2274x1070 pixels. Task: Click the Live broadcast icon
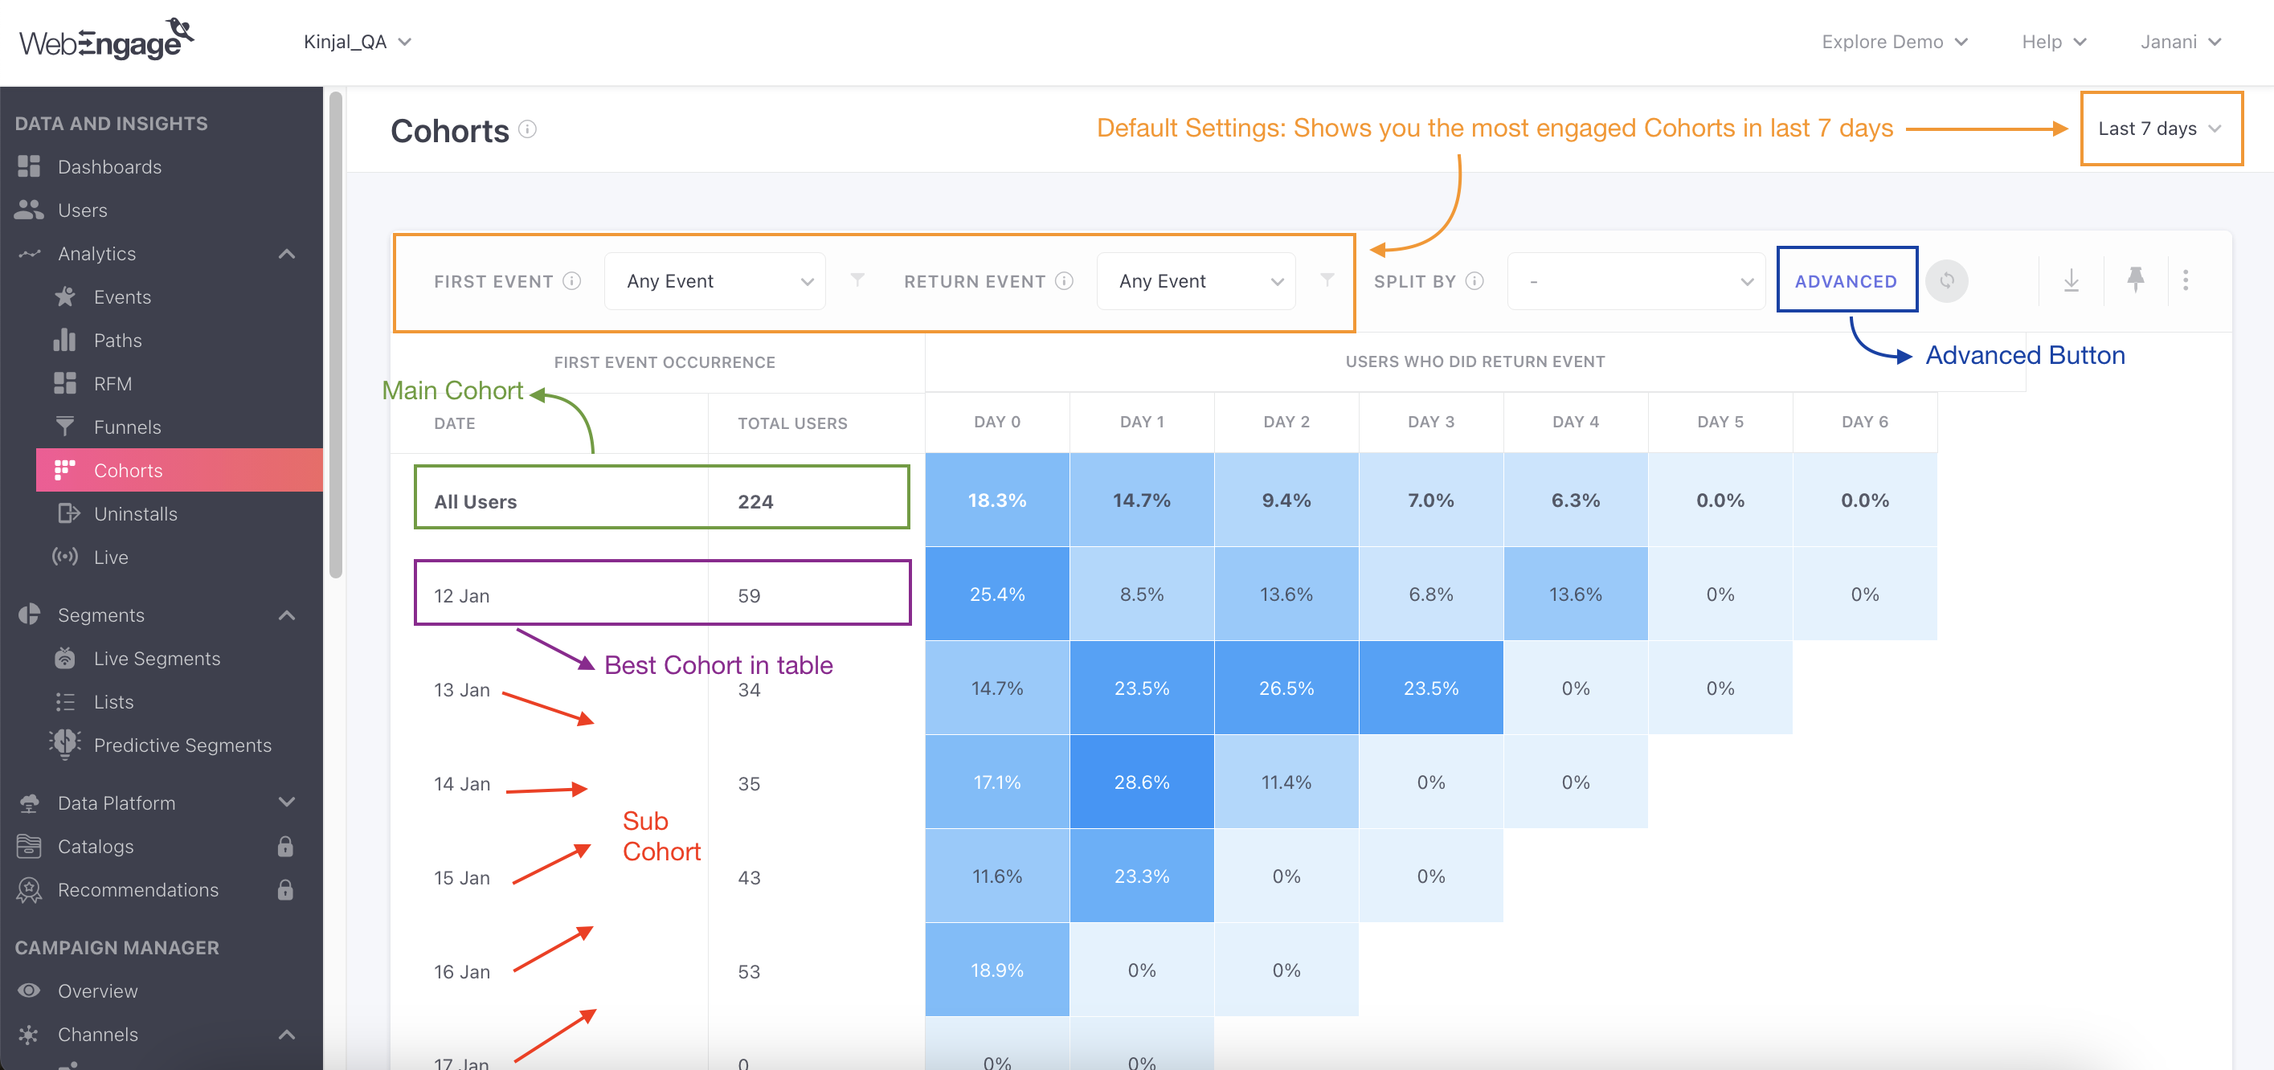65,556
